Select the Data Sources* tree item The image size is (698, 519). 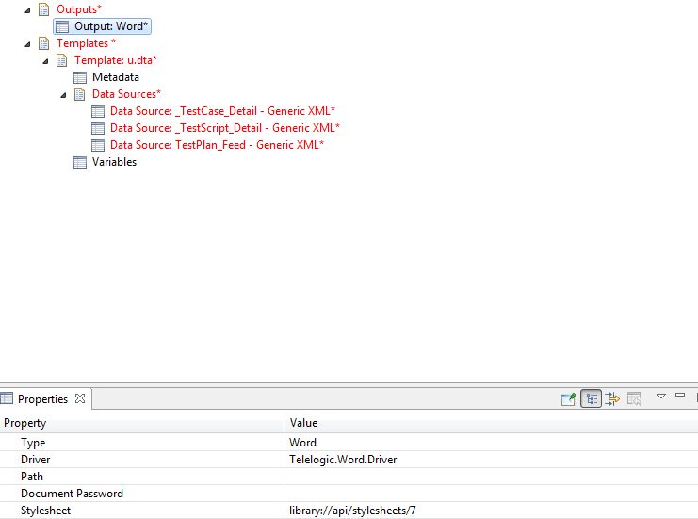tap(126, 94)
